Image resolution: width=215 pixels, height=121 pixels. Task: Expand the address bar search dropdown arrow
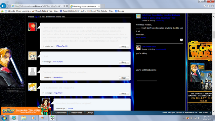[x=62, y=6]
